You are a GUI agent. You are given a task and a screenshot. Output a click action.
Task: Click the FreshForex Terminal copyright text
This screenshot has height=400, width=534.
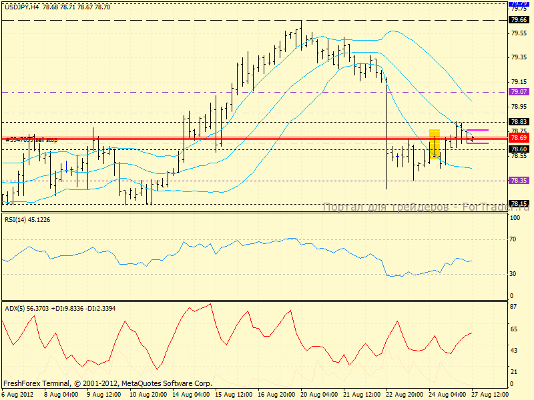click(107, 383)
